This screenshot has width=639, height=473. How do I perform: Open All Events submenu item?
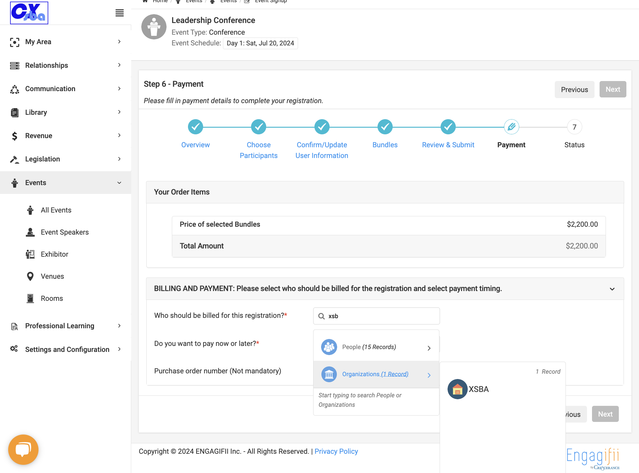coord(56,210)
